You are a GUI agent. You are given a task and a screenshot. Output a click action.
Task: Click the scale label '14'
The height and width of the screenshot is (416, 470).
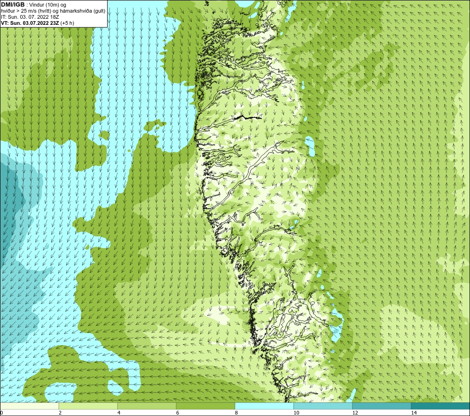pos(414,413)
